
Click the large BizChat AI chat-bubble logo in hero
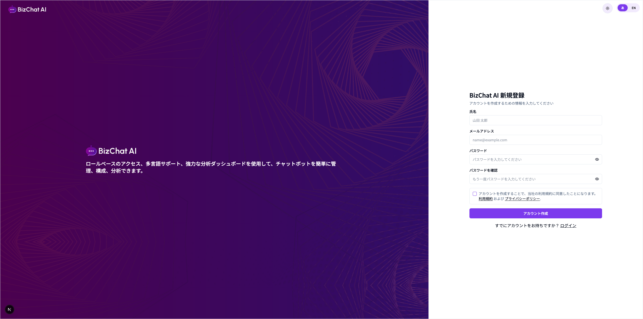tap(111, 151)
